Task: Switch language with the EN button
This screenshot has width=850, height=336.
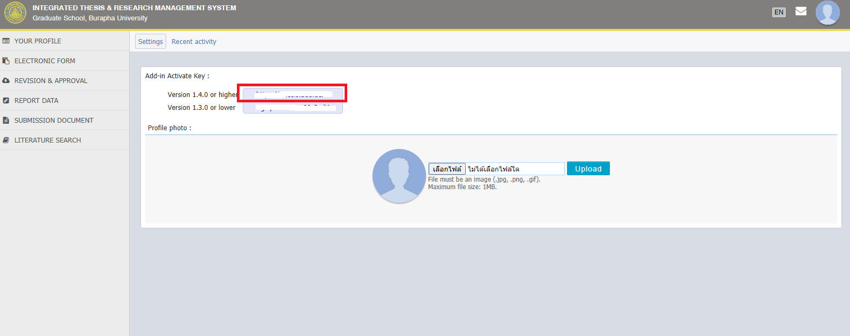Action: pyautogui.click(x=779, y=12)
